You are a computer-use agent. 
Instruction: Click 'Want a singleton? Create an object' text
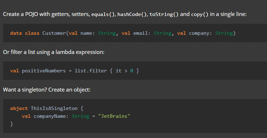[47, 90]
